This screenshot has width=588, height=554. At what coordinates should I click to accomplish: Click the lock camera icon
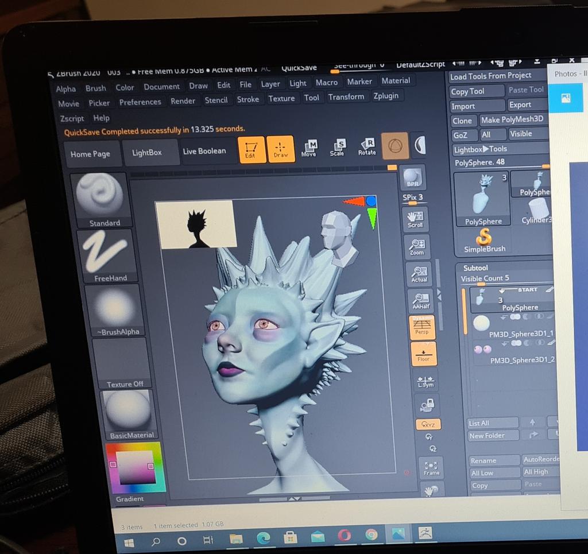[x=427, y=405]
